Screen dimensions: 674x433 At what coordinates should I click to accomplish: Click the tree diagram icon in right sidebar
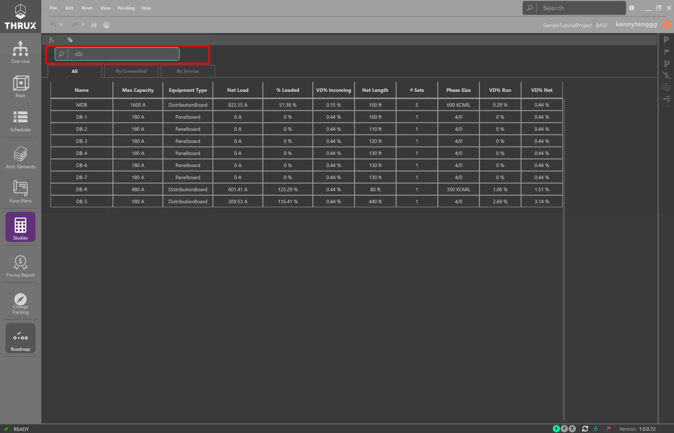(x=666, y=99)
